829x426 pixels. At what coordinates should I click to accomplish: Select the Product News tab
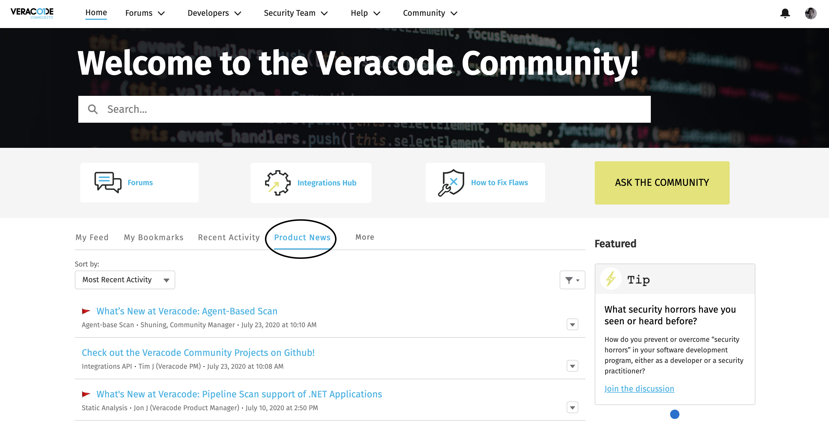302,237
